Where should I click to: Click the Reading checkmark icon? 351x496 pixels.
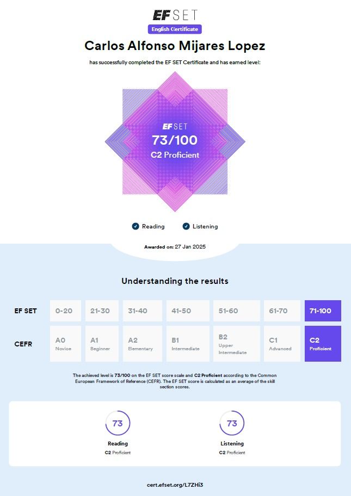(x=136, y=226)
